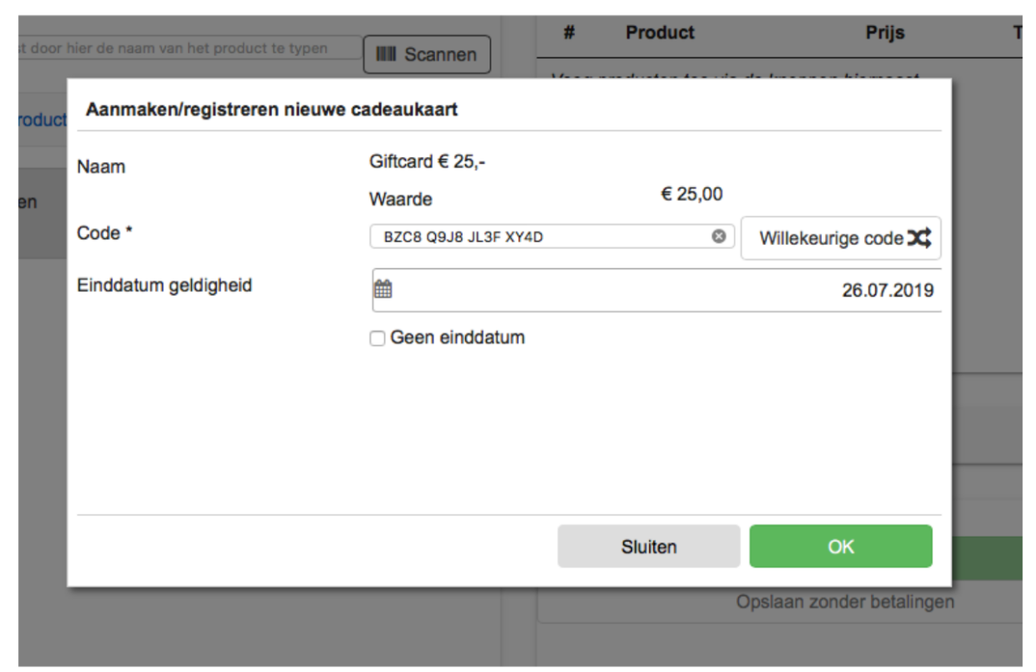The image size is (1036, 672).
Task: Select the Prijs column header
Action: click(885, 33)
